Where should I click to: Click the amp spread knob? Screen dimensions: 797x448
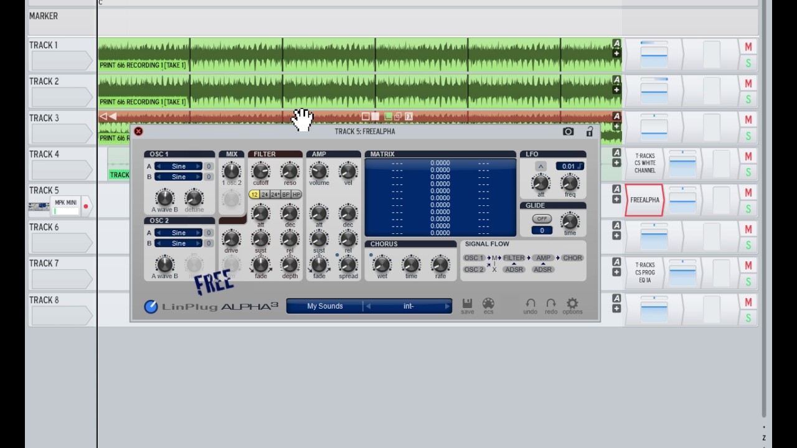pos(348,264)
